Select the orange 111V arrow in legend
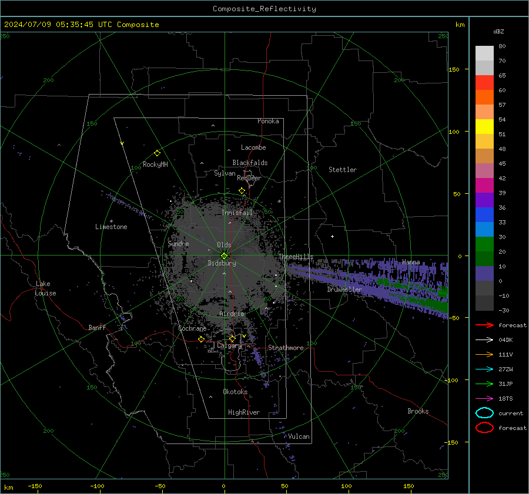This screenshot has width=529, height=494. pyautogui.click(x=484, y=354)
